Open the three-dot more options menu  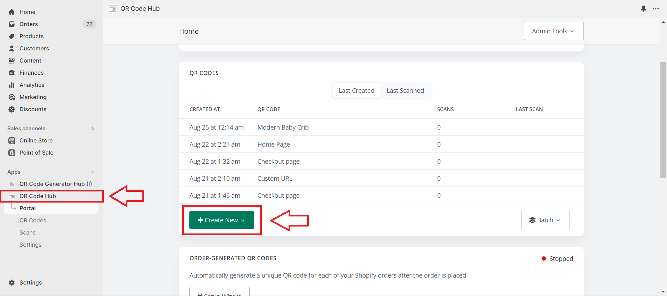(656, 9)
